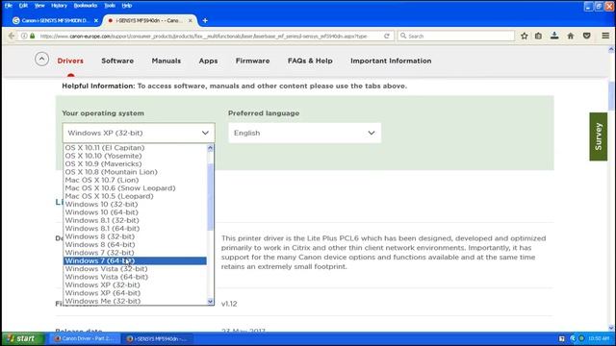Open the Bookmarks menu

[86, 6]
